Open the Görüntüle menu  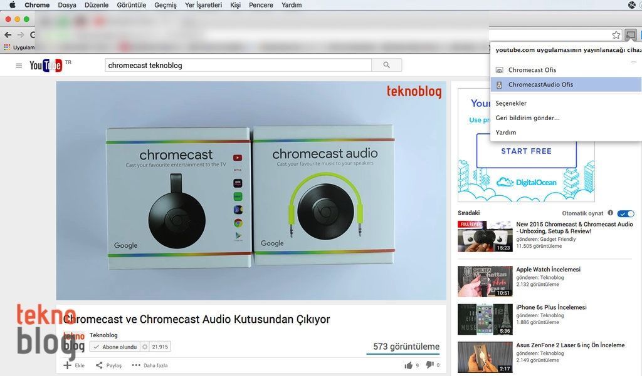[x=132, y=5]
